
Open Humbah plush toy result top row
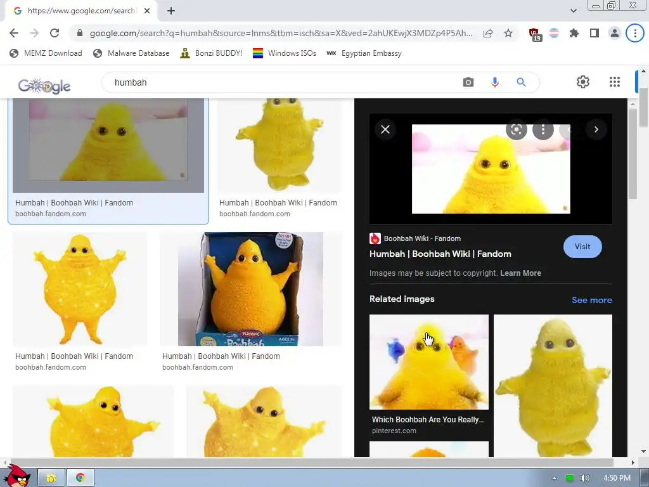pyautogui.click(x=280, y=145)
